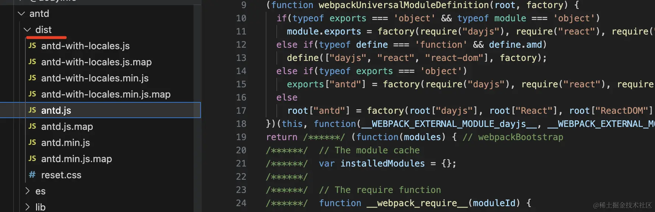The height and width of the screenshot is (212, 655).
Task: Click line number 13 in gutter
Action: click(241, 58)
